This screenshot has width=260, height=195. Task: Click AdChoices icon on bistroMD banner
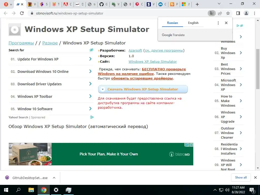[187, 145]
